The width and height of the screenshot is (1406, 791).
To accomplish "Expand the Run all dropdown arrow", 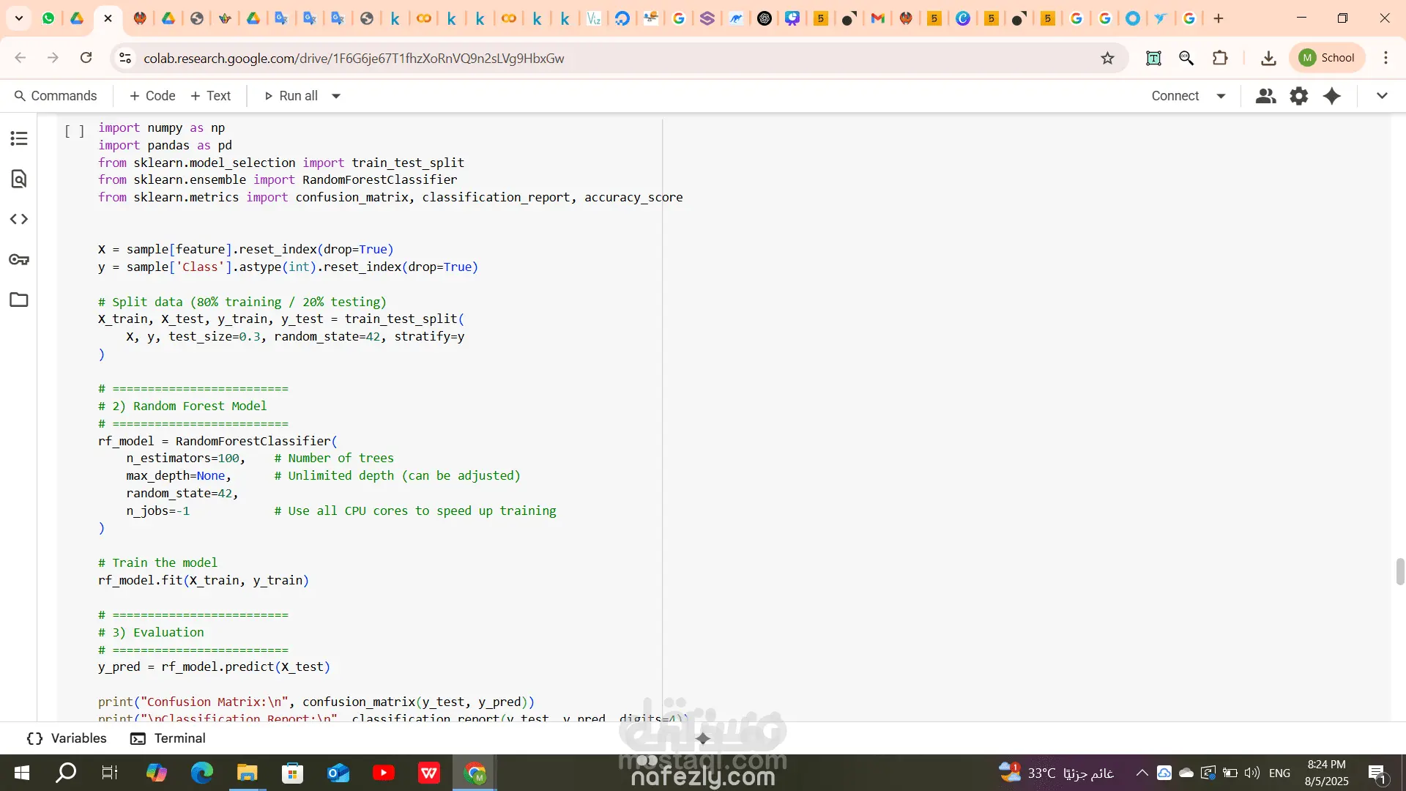I will pos(336,96).
